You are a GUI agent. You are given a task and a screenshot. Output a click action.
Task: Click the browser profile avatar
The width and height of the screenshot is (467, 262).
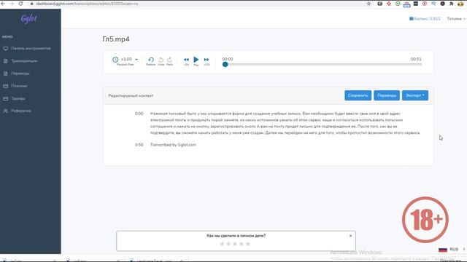[460, 4]
